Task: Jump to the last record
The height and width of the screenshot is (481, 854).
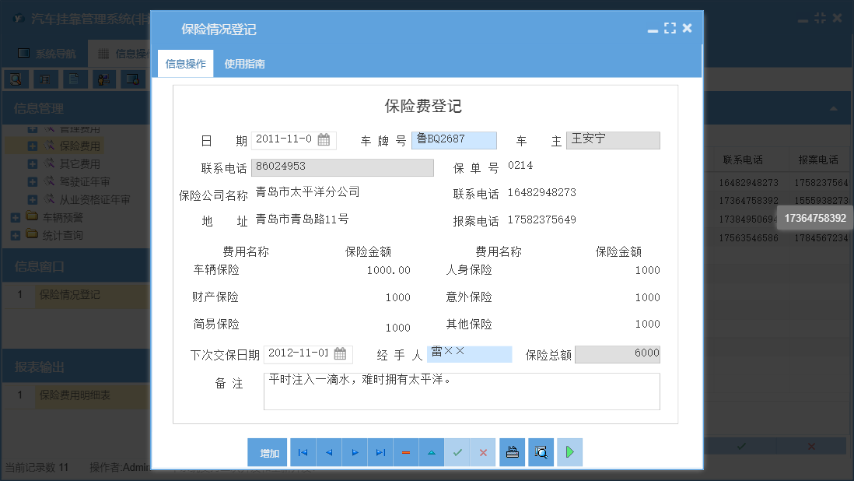Action: pyautogui.click(x=380, y=452)
